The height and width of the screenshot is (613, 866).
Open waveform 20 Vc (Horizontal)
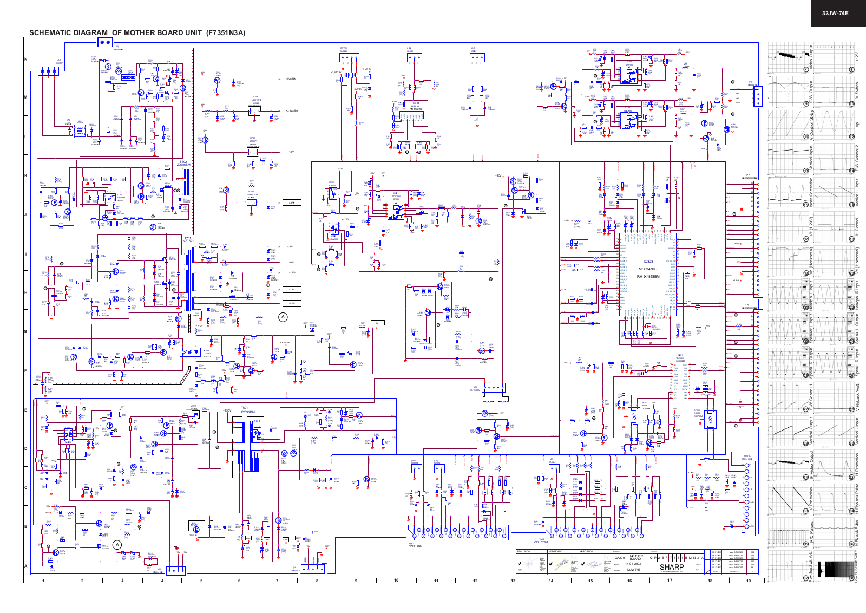click(835, 261)
